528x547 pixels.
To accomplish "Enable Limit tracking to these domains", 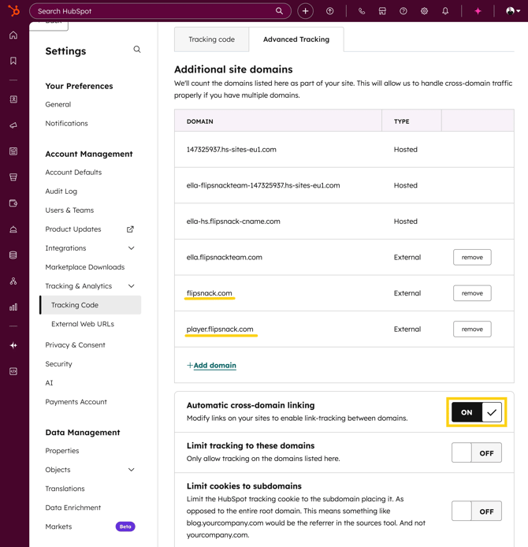I will 477,452.
